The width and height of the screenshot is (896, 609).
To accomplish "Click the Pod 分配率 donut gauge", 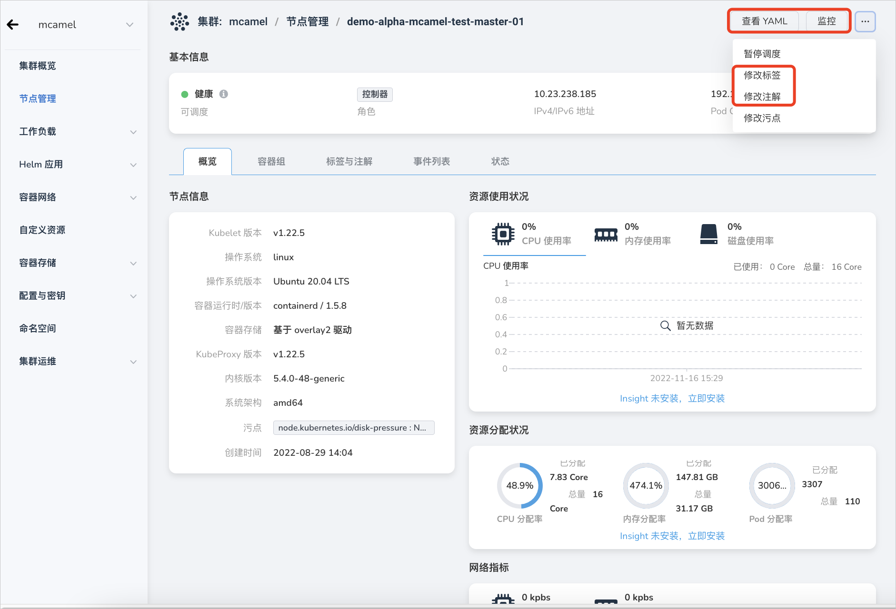I will click(x=772, y=486).
